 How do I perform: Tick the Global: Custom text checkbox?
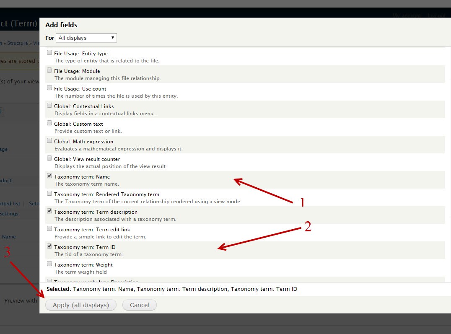(x=49, y=123)
